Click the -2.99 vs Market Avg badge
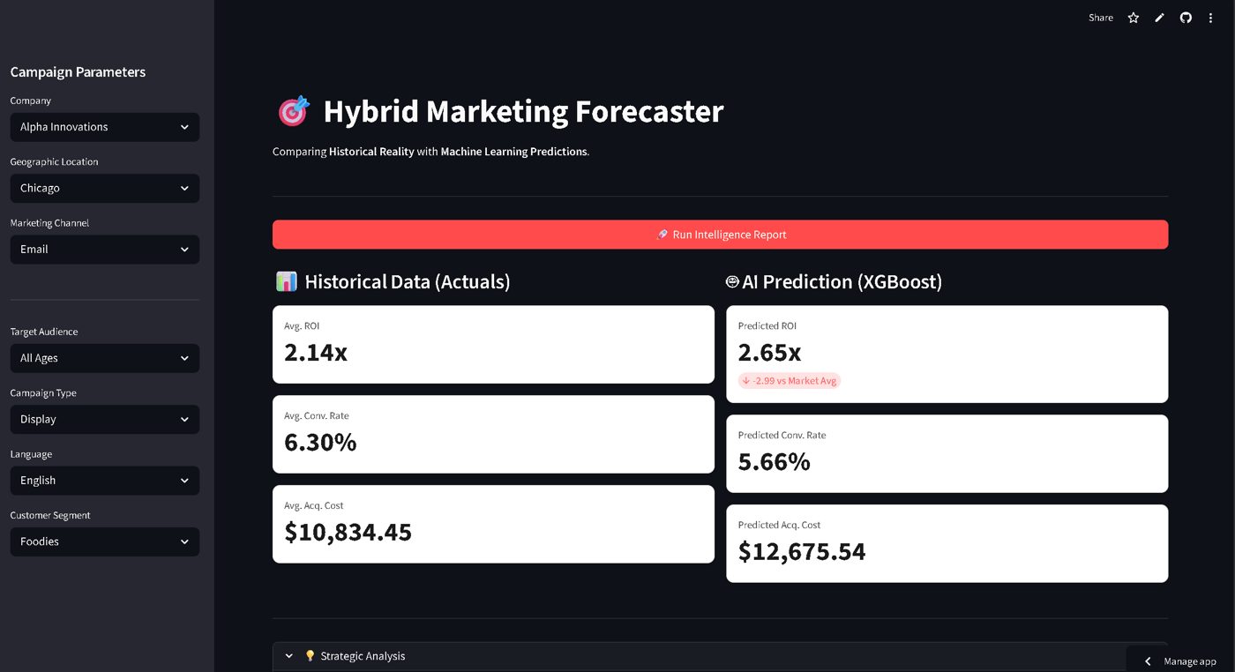The width and height of the screenshot is (1235, 672). click(x=790, y=381)
